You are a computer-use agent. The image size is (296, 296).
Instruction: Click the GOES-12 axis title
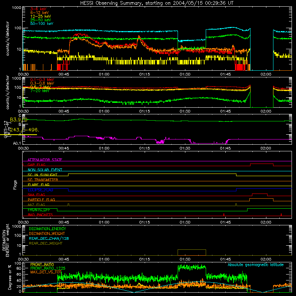(x=6, y=129)
